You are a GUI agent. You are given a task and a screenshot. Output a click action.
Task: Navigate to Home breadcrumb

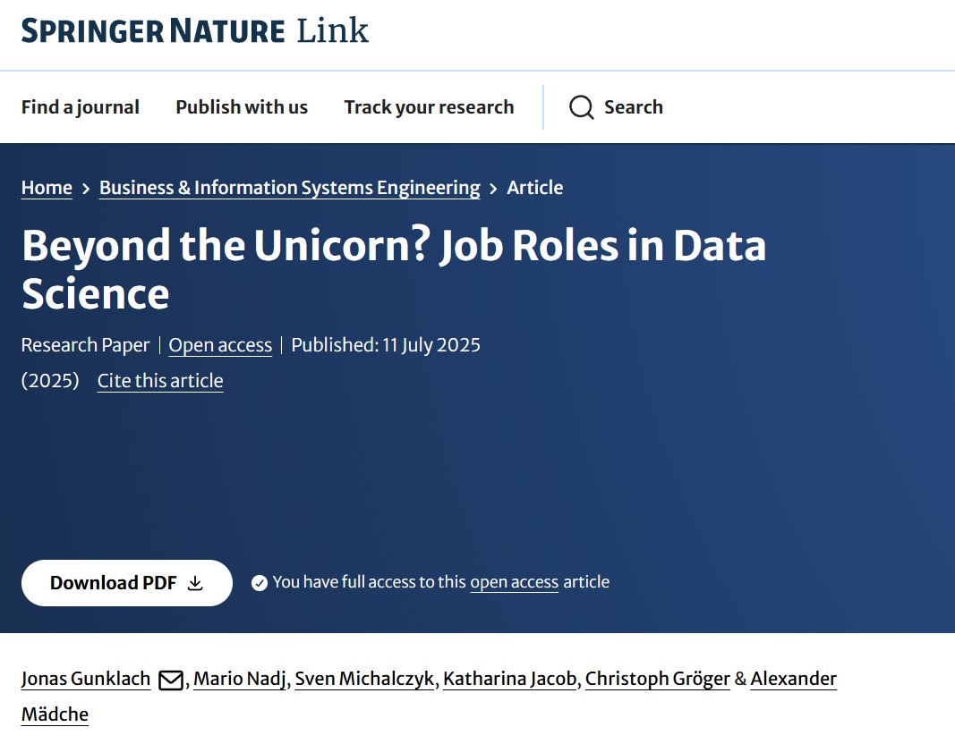[47, 188]
